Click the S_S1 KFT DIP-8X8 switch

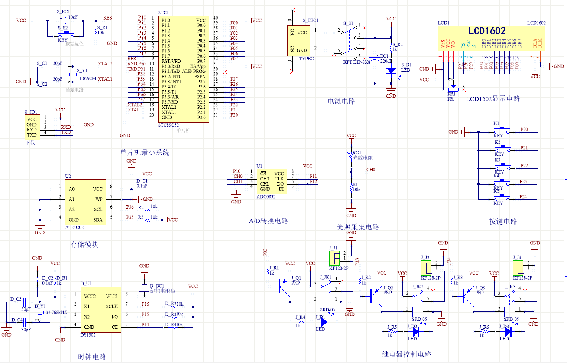click(350, 43)
